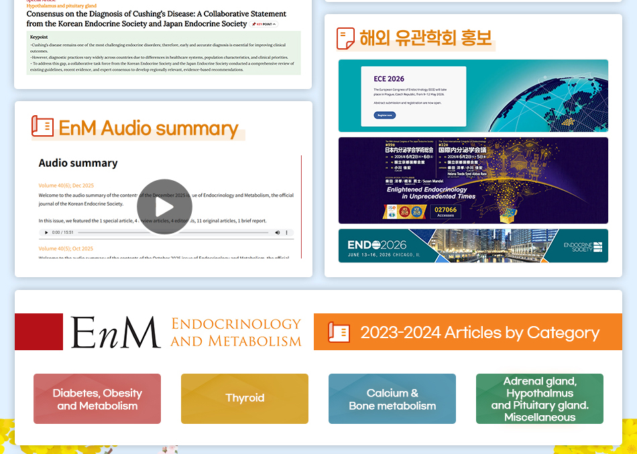This screenshot has height=454, width=637.
Task: Select the Diabetes, Obesity and Metabolism category
Action: (97, 399)
